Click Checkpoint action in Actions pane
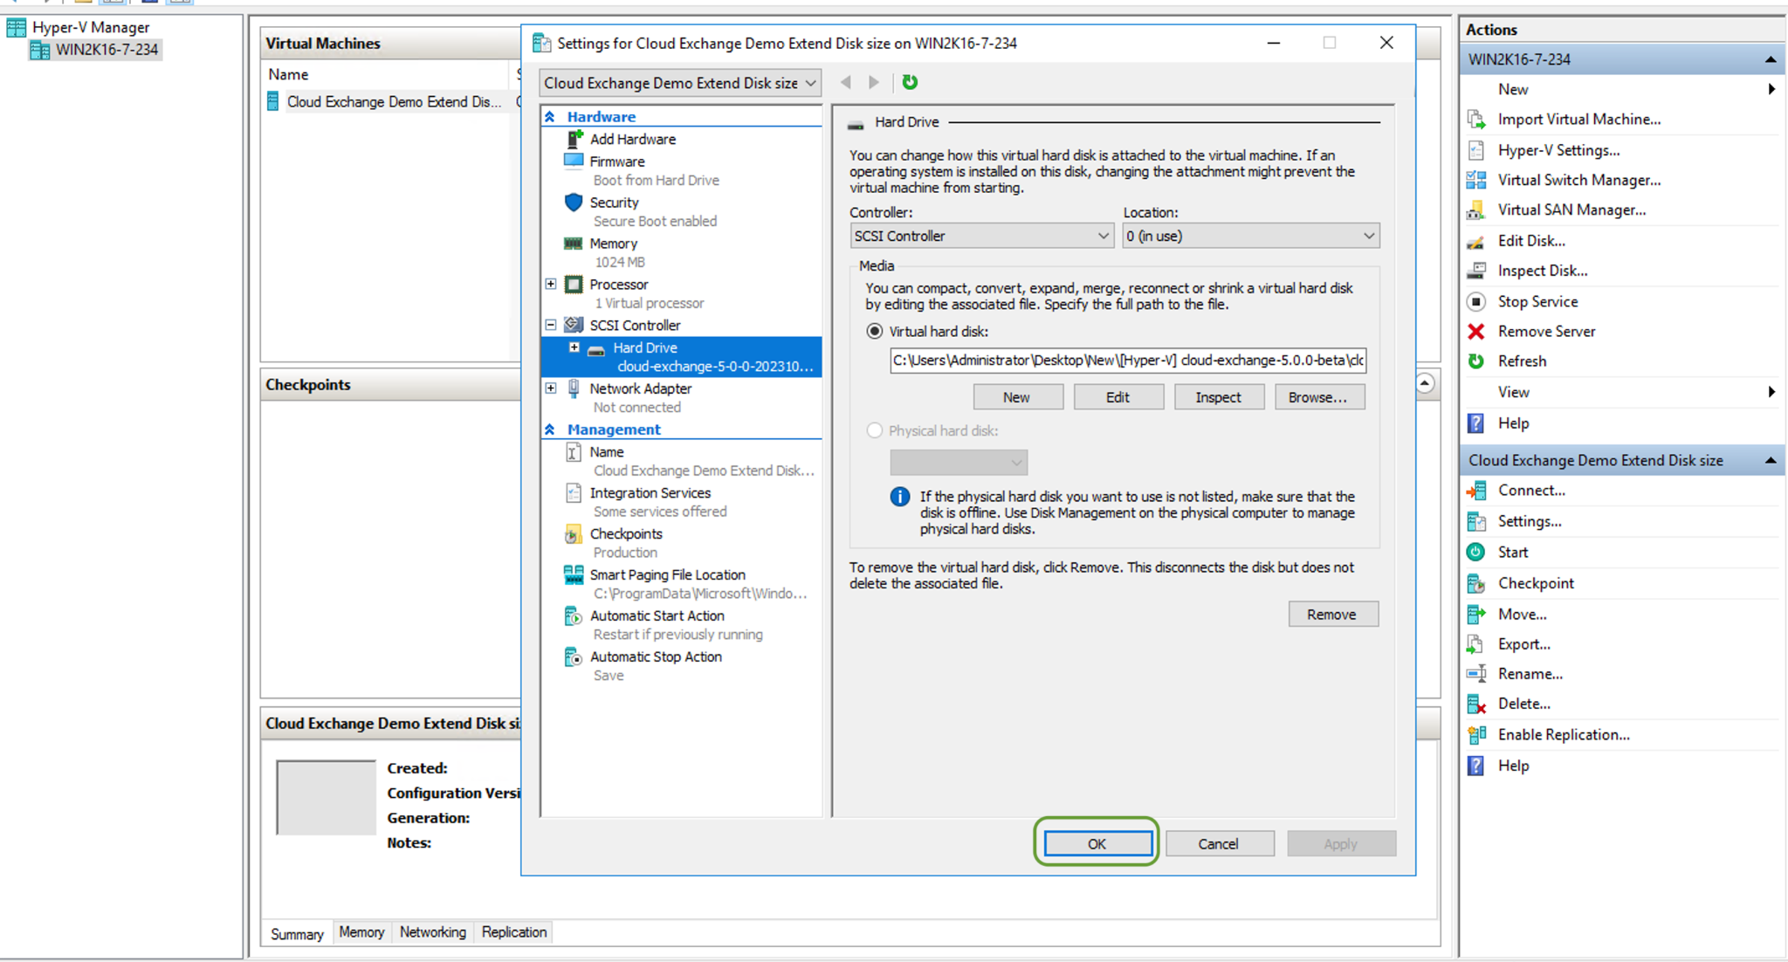 1536,583
